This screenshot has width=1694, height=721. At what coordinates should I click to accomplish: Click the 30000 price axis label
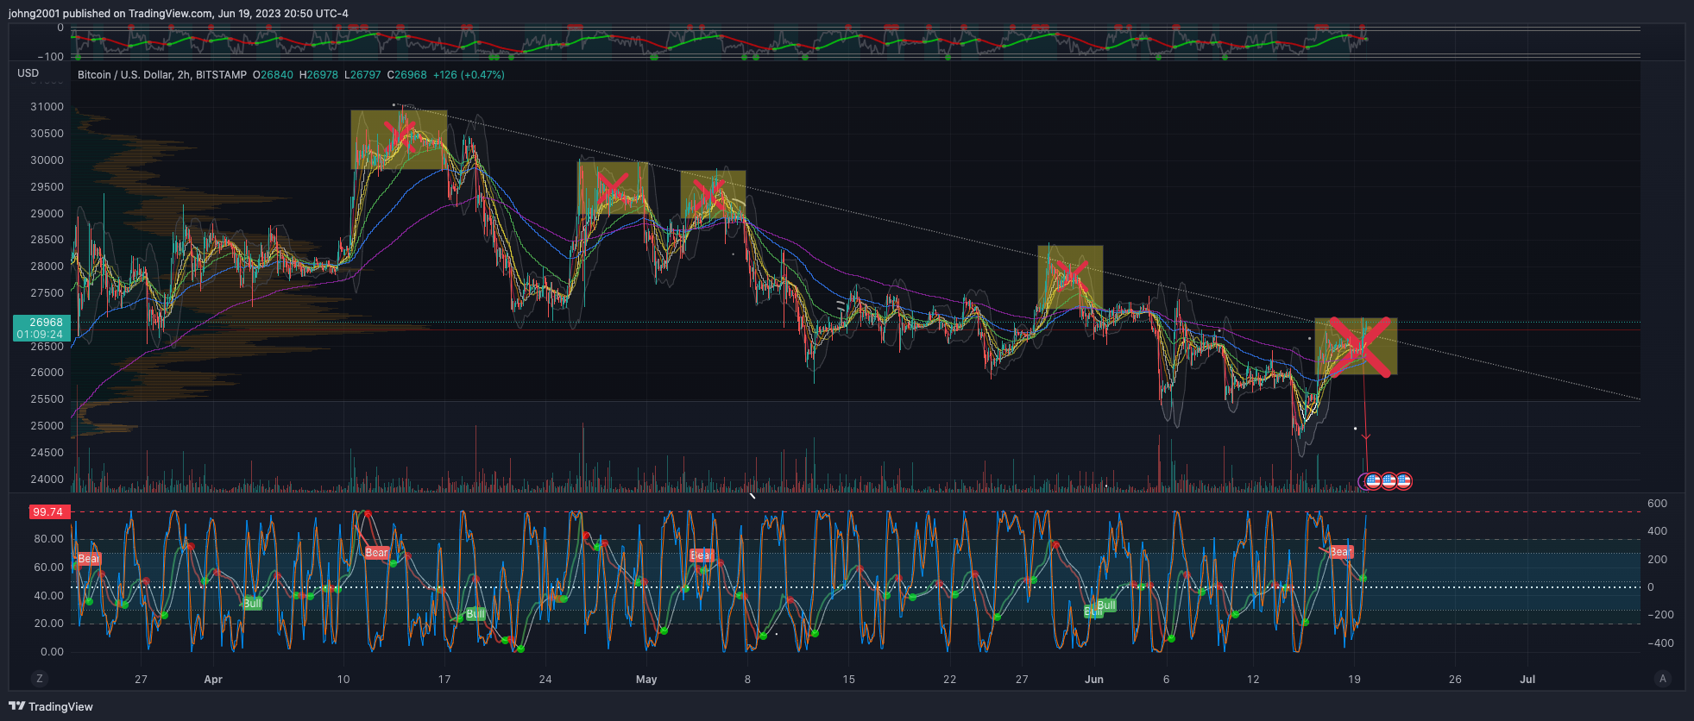[x=47, y=160]
